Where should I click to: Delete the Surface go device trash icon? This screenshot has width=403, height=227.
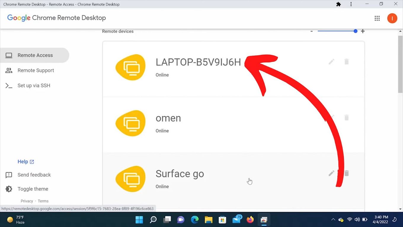coord(346,173)
